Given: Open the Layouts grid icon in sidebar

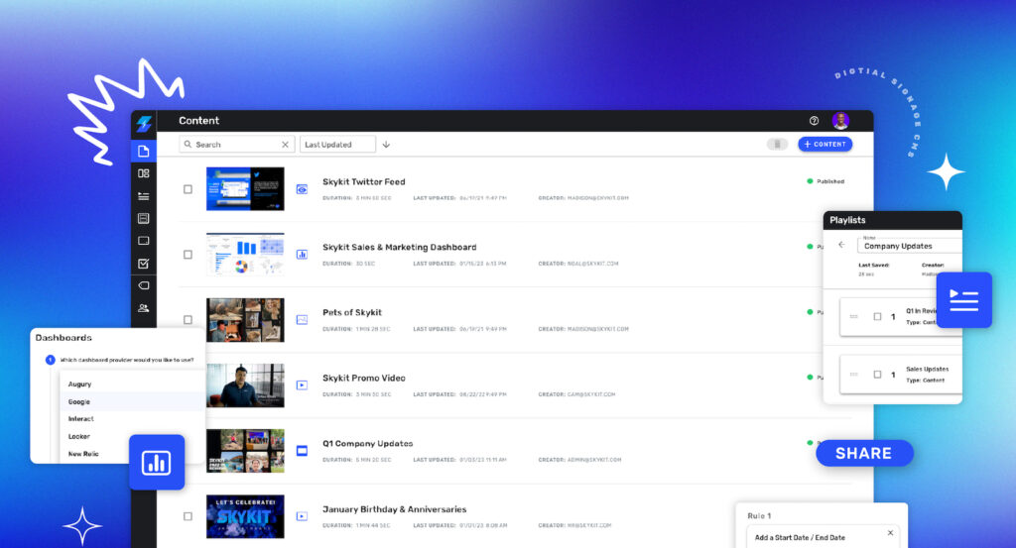Looking at the screenshot, I should 144,173.
